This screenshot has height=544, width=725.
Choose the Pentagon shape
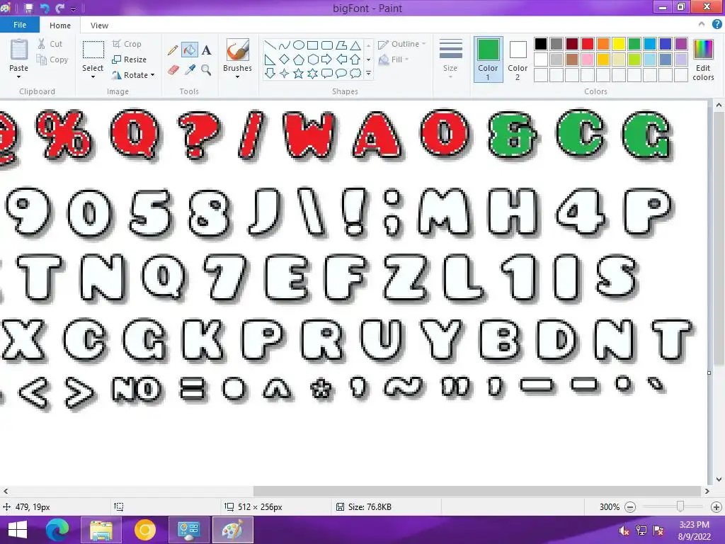coord(299,59)
